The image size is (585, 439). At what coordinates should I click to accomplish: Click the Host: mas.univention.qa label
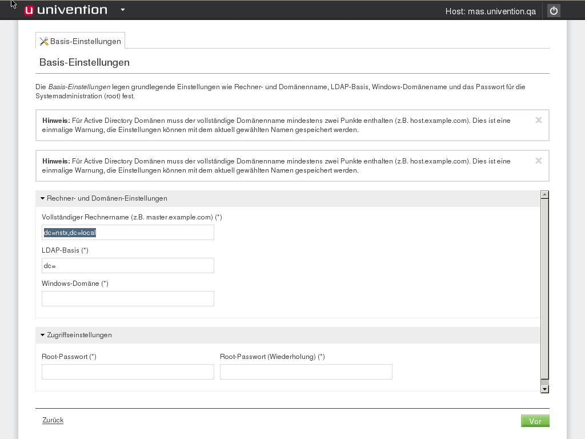tap(490, 11)
